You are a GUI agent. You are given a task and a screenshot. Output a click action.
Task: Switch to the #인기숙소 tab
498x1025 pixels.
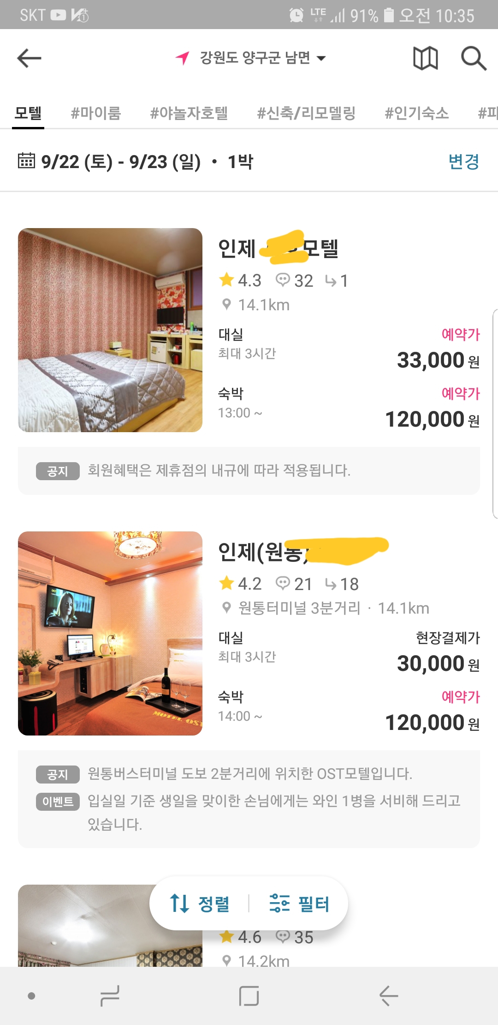tap(417, 113)
